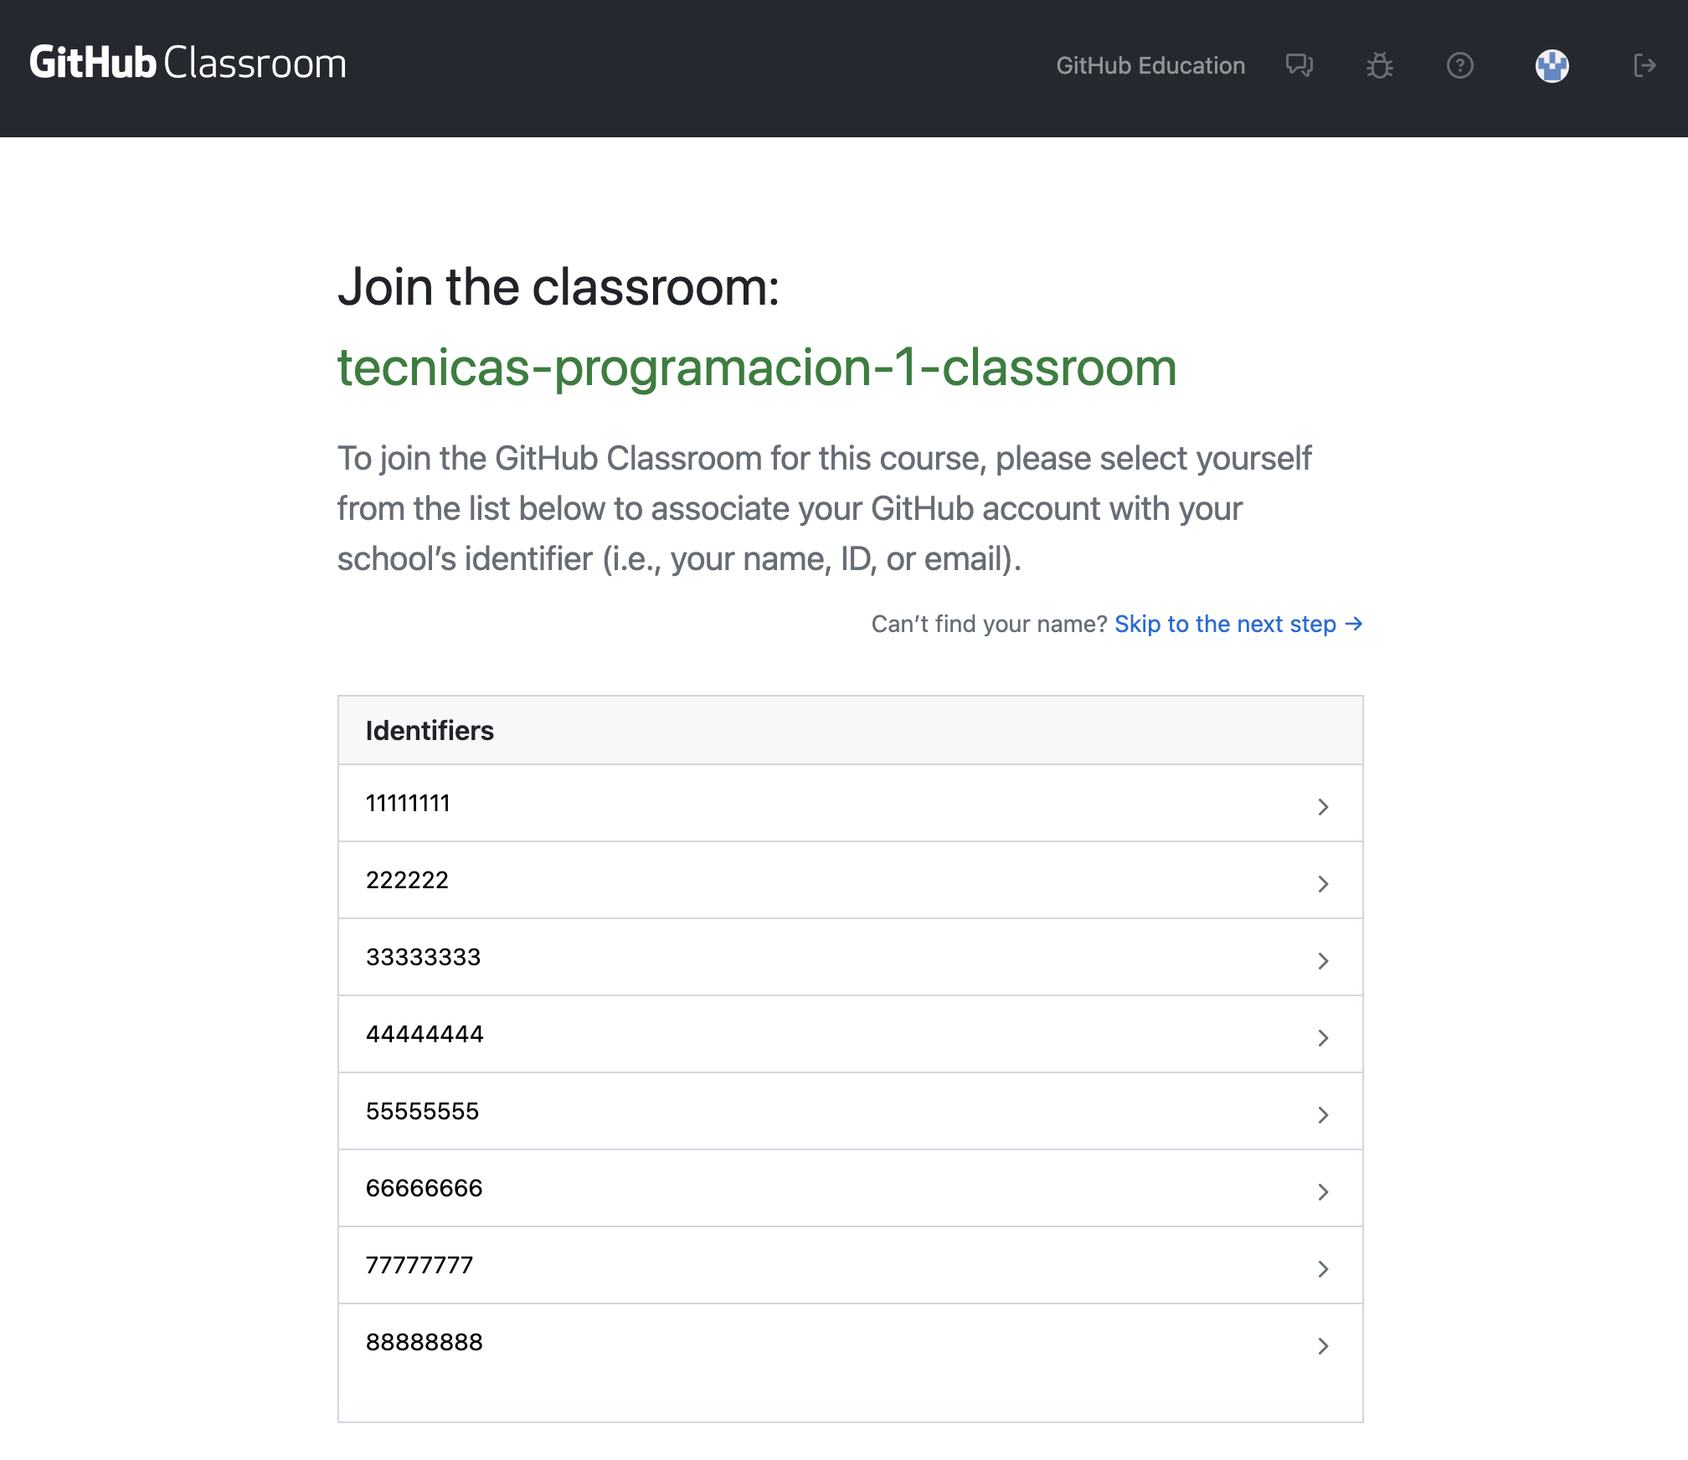The height and width of the screenshot is (1460, 1688).
Task: Click the bug report icon
Action: click(x=1379, y=65)
